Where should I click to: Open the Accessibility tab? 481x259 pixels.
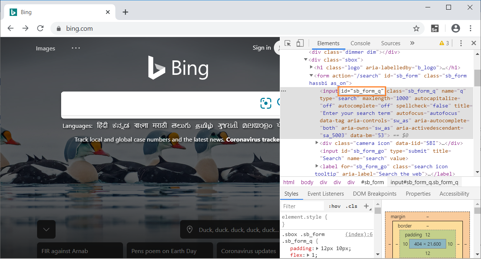tap(454, 194)
